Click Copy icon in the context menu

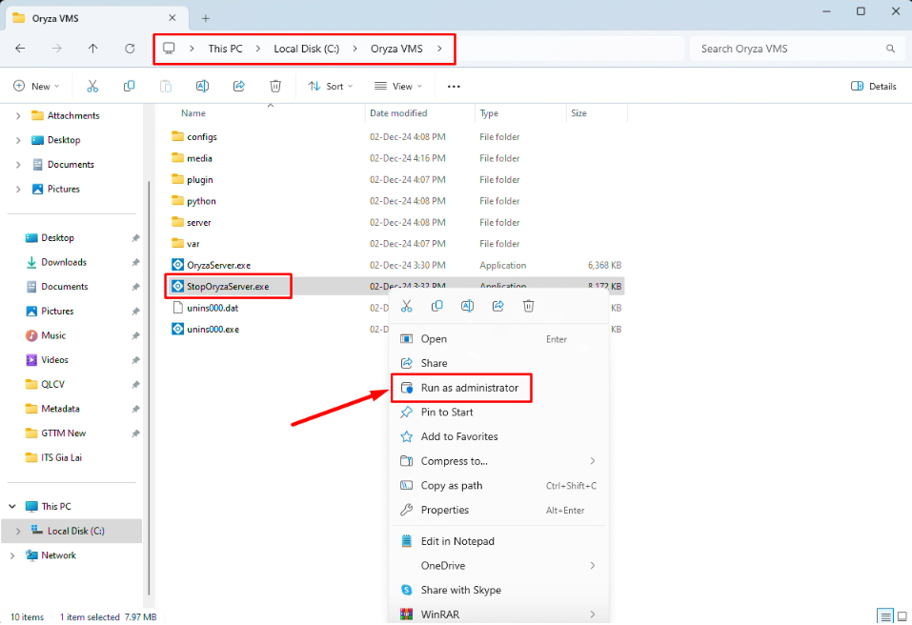pos(436,306)
